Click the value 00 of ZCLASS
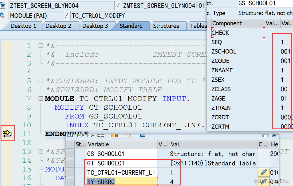 click(284, 89)
